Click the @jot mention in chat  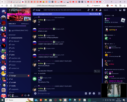pyautogui.click(x=40, y=80)
